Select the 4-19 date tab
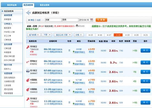Screen dimensions: 152x108 coord(127,35)
